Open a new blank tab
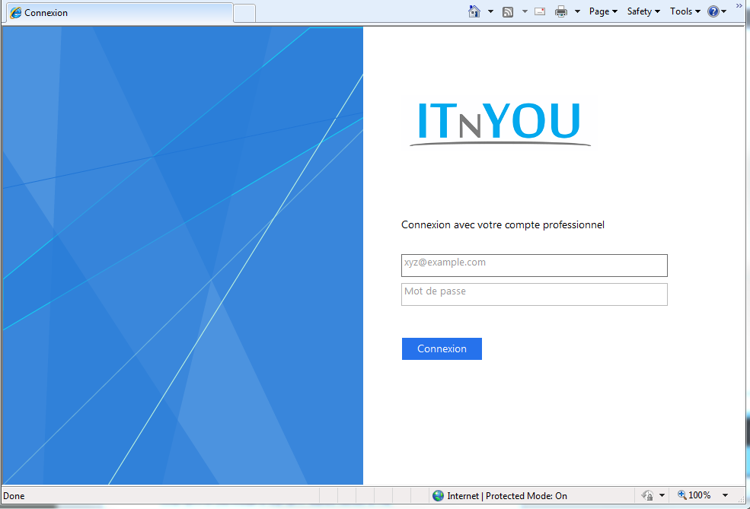Viewport: 750px width, 509px height. coord(244,14)
